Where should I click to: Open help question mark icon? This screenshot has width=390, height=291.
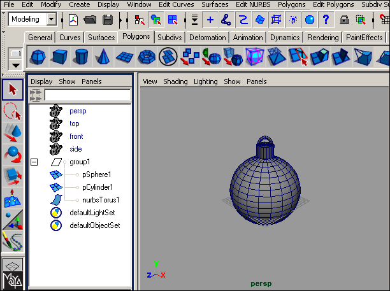coord(326,20)
